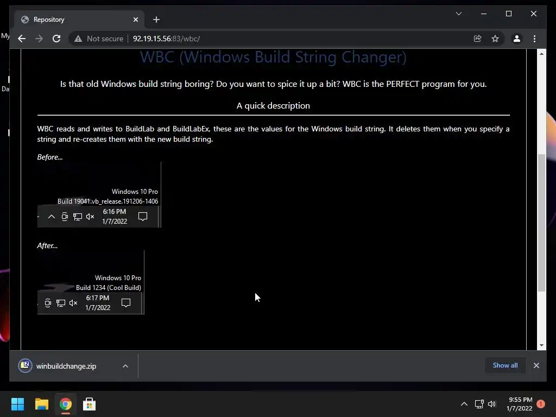Close the downloads bar
This screenshot has height=417, width=556.
536,365
